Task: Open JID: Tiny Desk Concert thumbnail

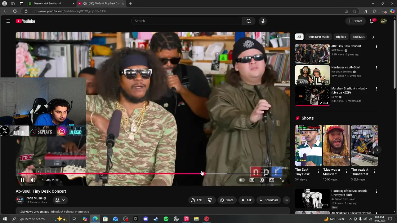Action: click(x=312, y=54)
